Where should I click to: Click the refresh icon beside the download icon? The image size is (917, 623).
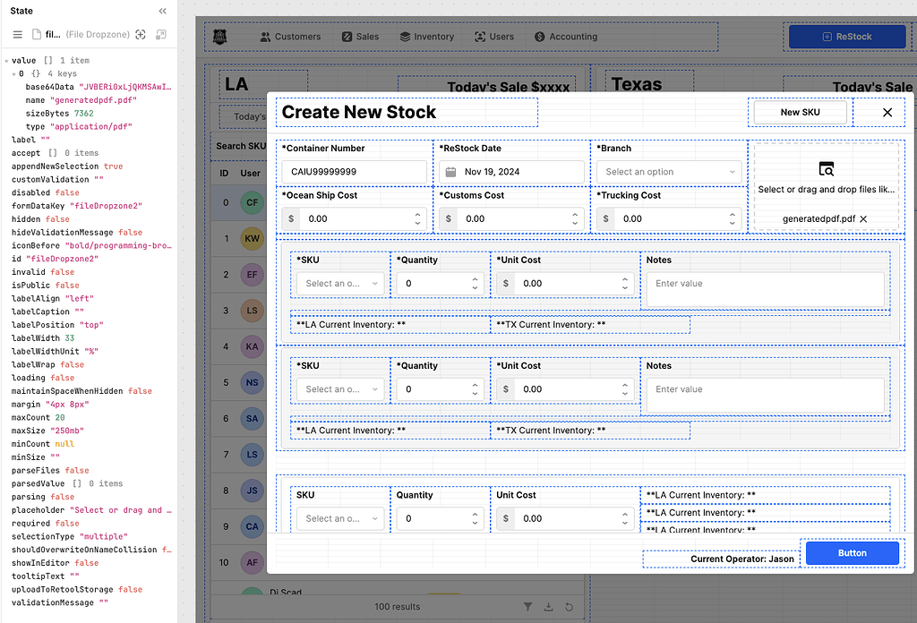571,606
